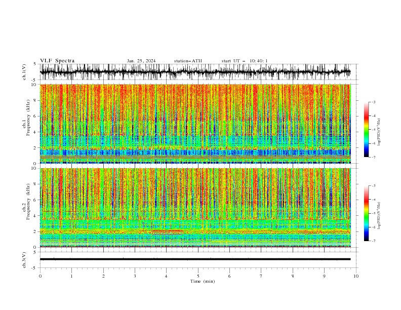Click the ch.1 color scale bar
The height and width of the screenshot is (310, 401).
tap(366, 130)
